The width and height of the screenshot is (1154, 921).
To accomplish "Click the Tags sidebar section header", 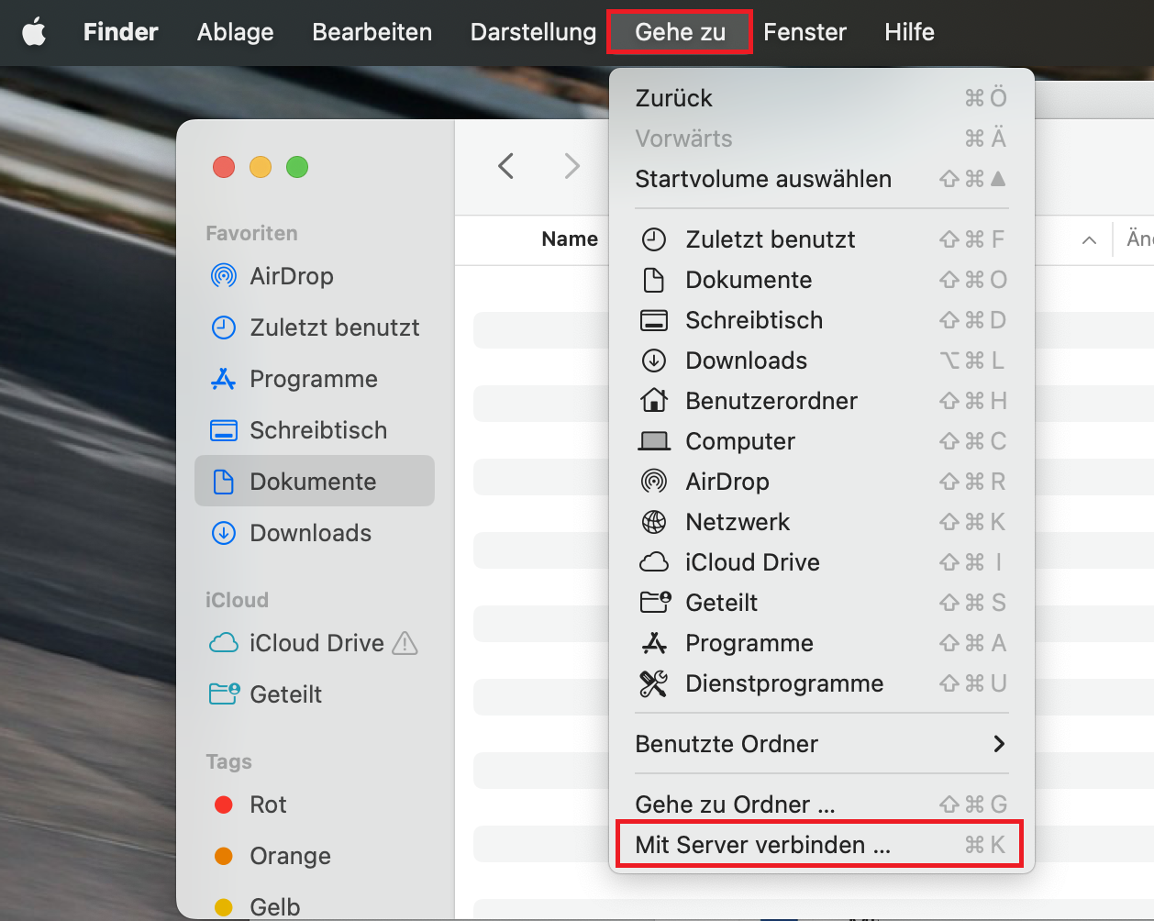I will point(228,761).
